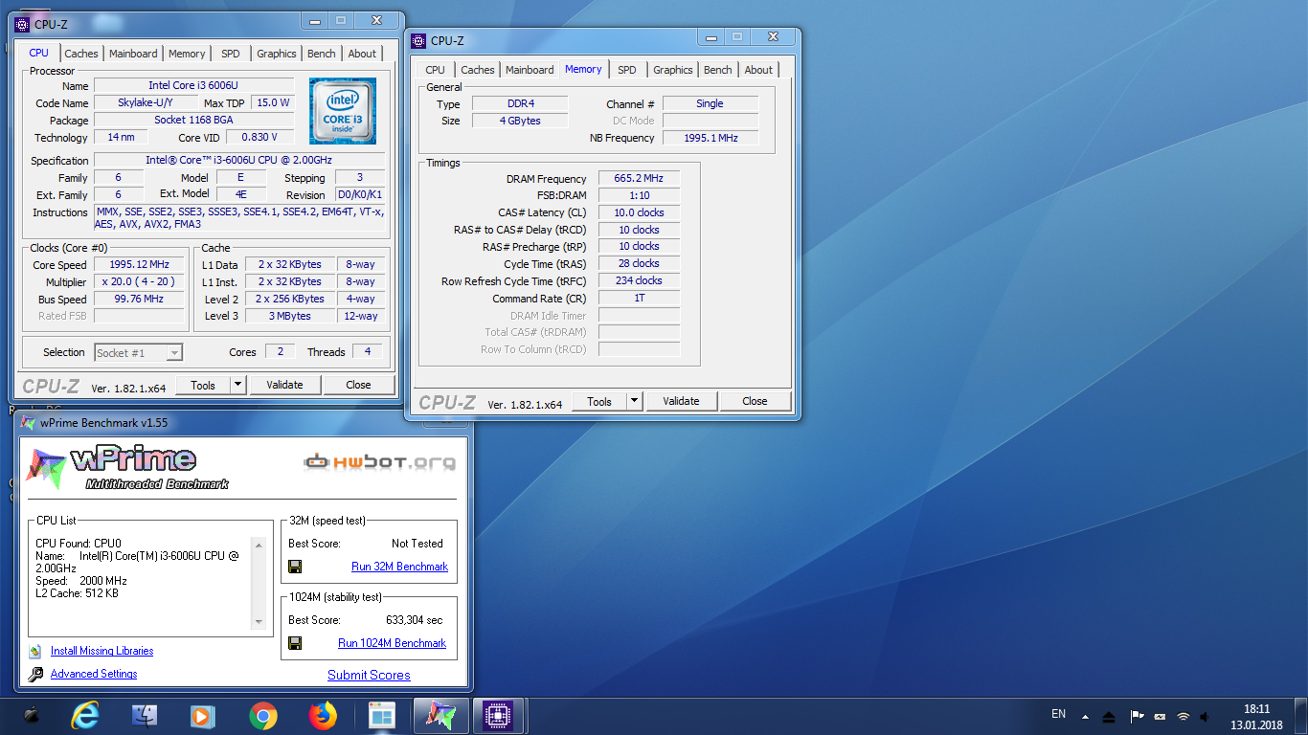
Task: Click the document icon beside Install Missing Libraries
Action: (x=35, y=651)
